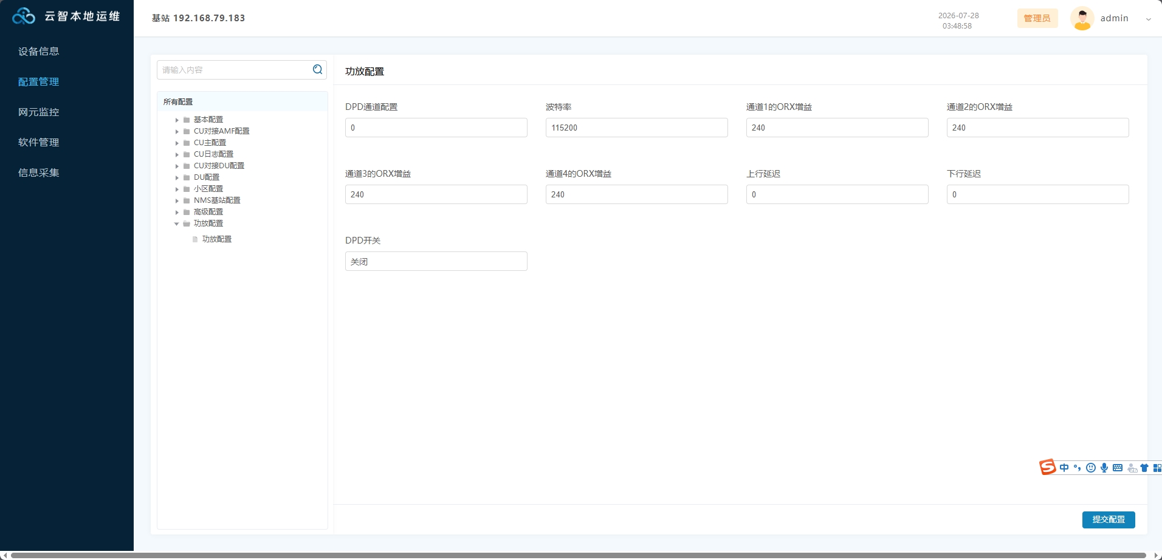Open the DPD开关 dropdown showing 关闭
Viewport: 1162px width, 560px height.
[436, 261]
